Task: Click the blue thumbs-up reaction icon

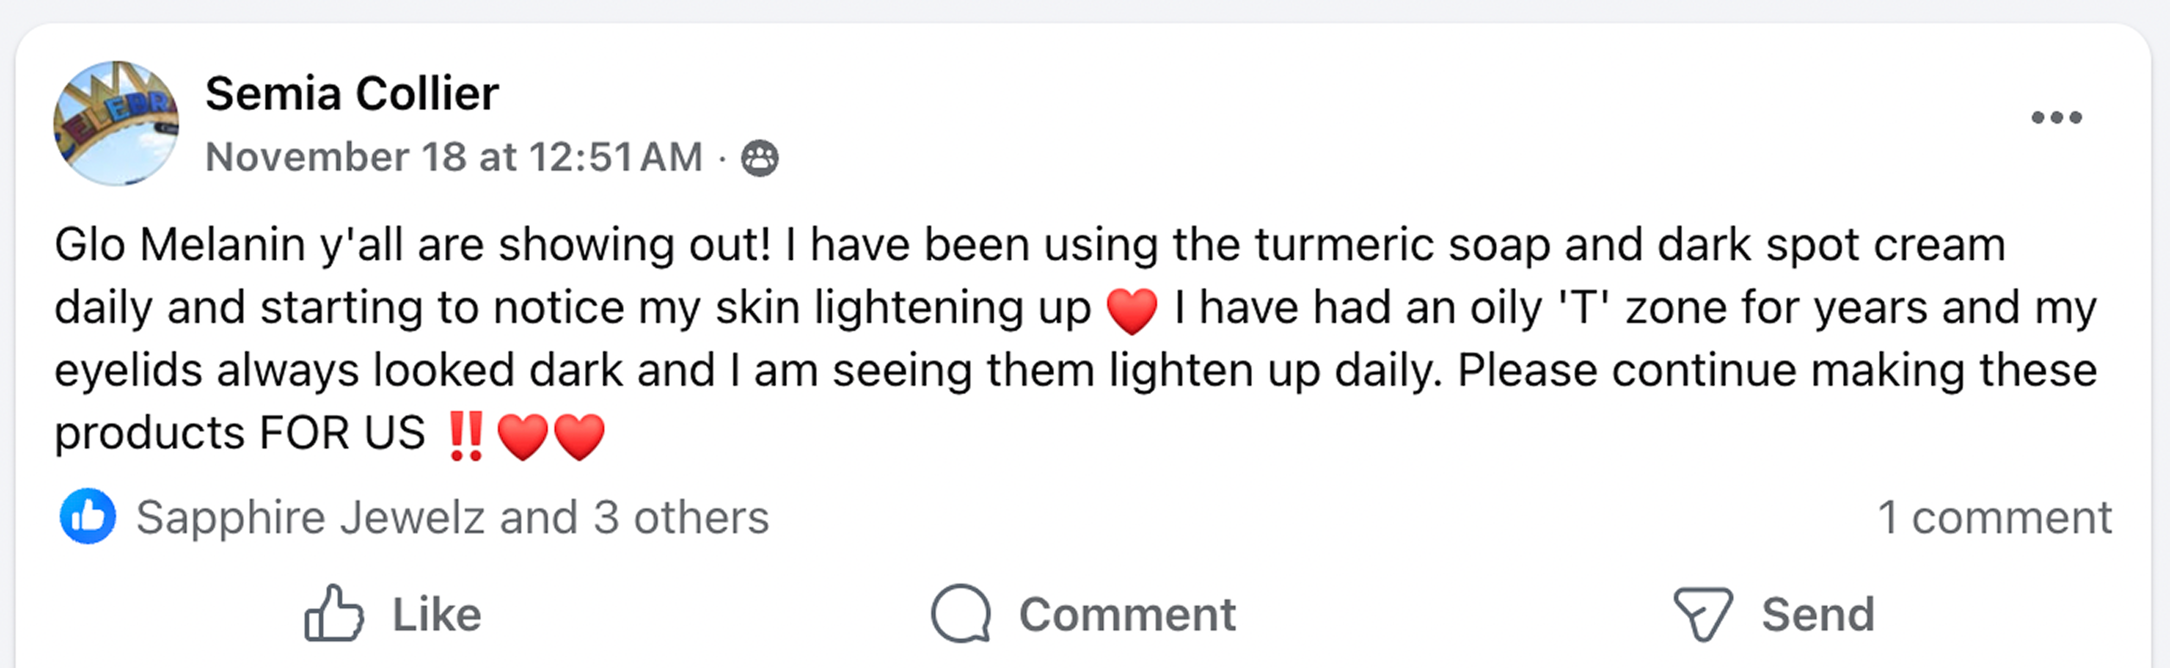Action: (x=87, y=516)
